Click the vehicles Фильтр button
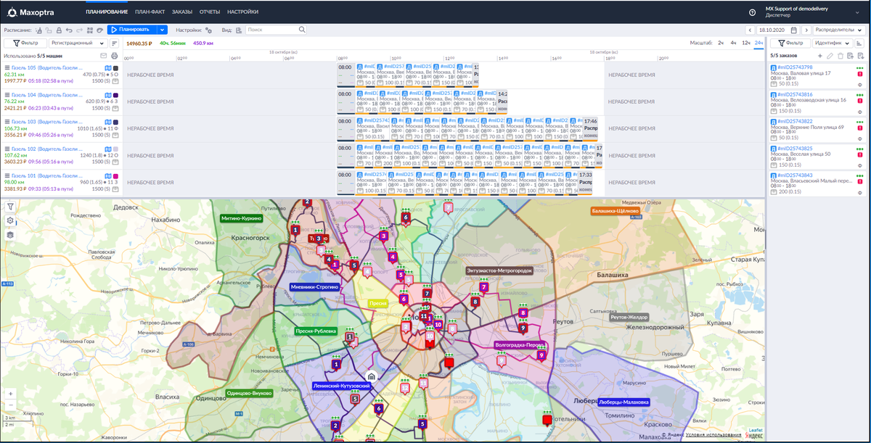 point(25,44)
